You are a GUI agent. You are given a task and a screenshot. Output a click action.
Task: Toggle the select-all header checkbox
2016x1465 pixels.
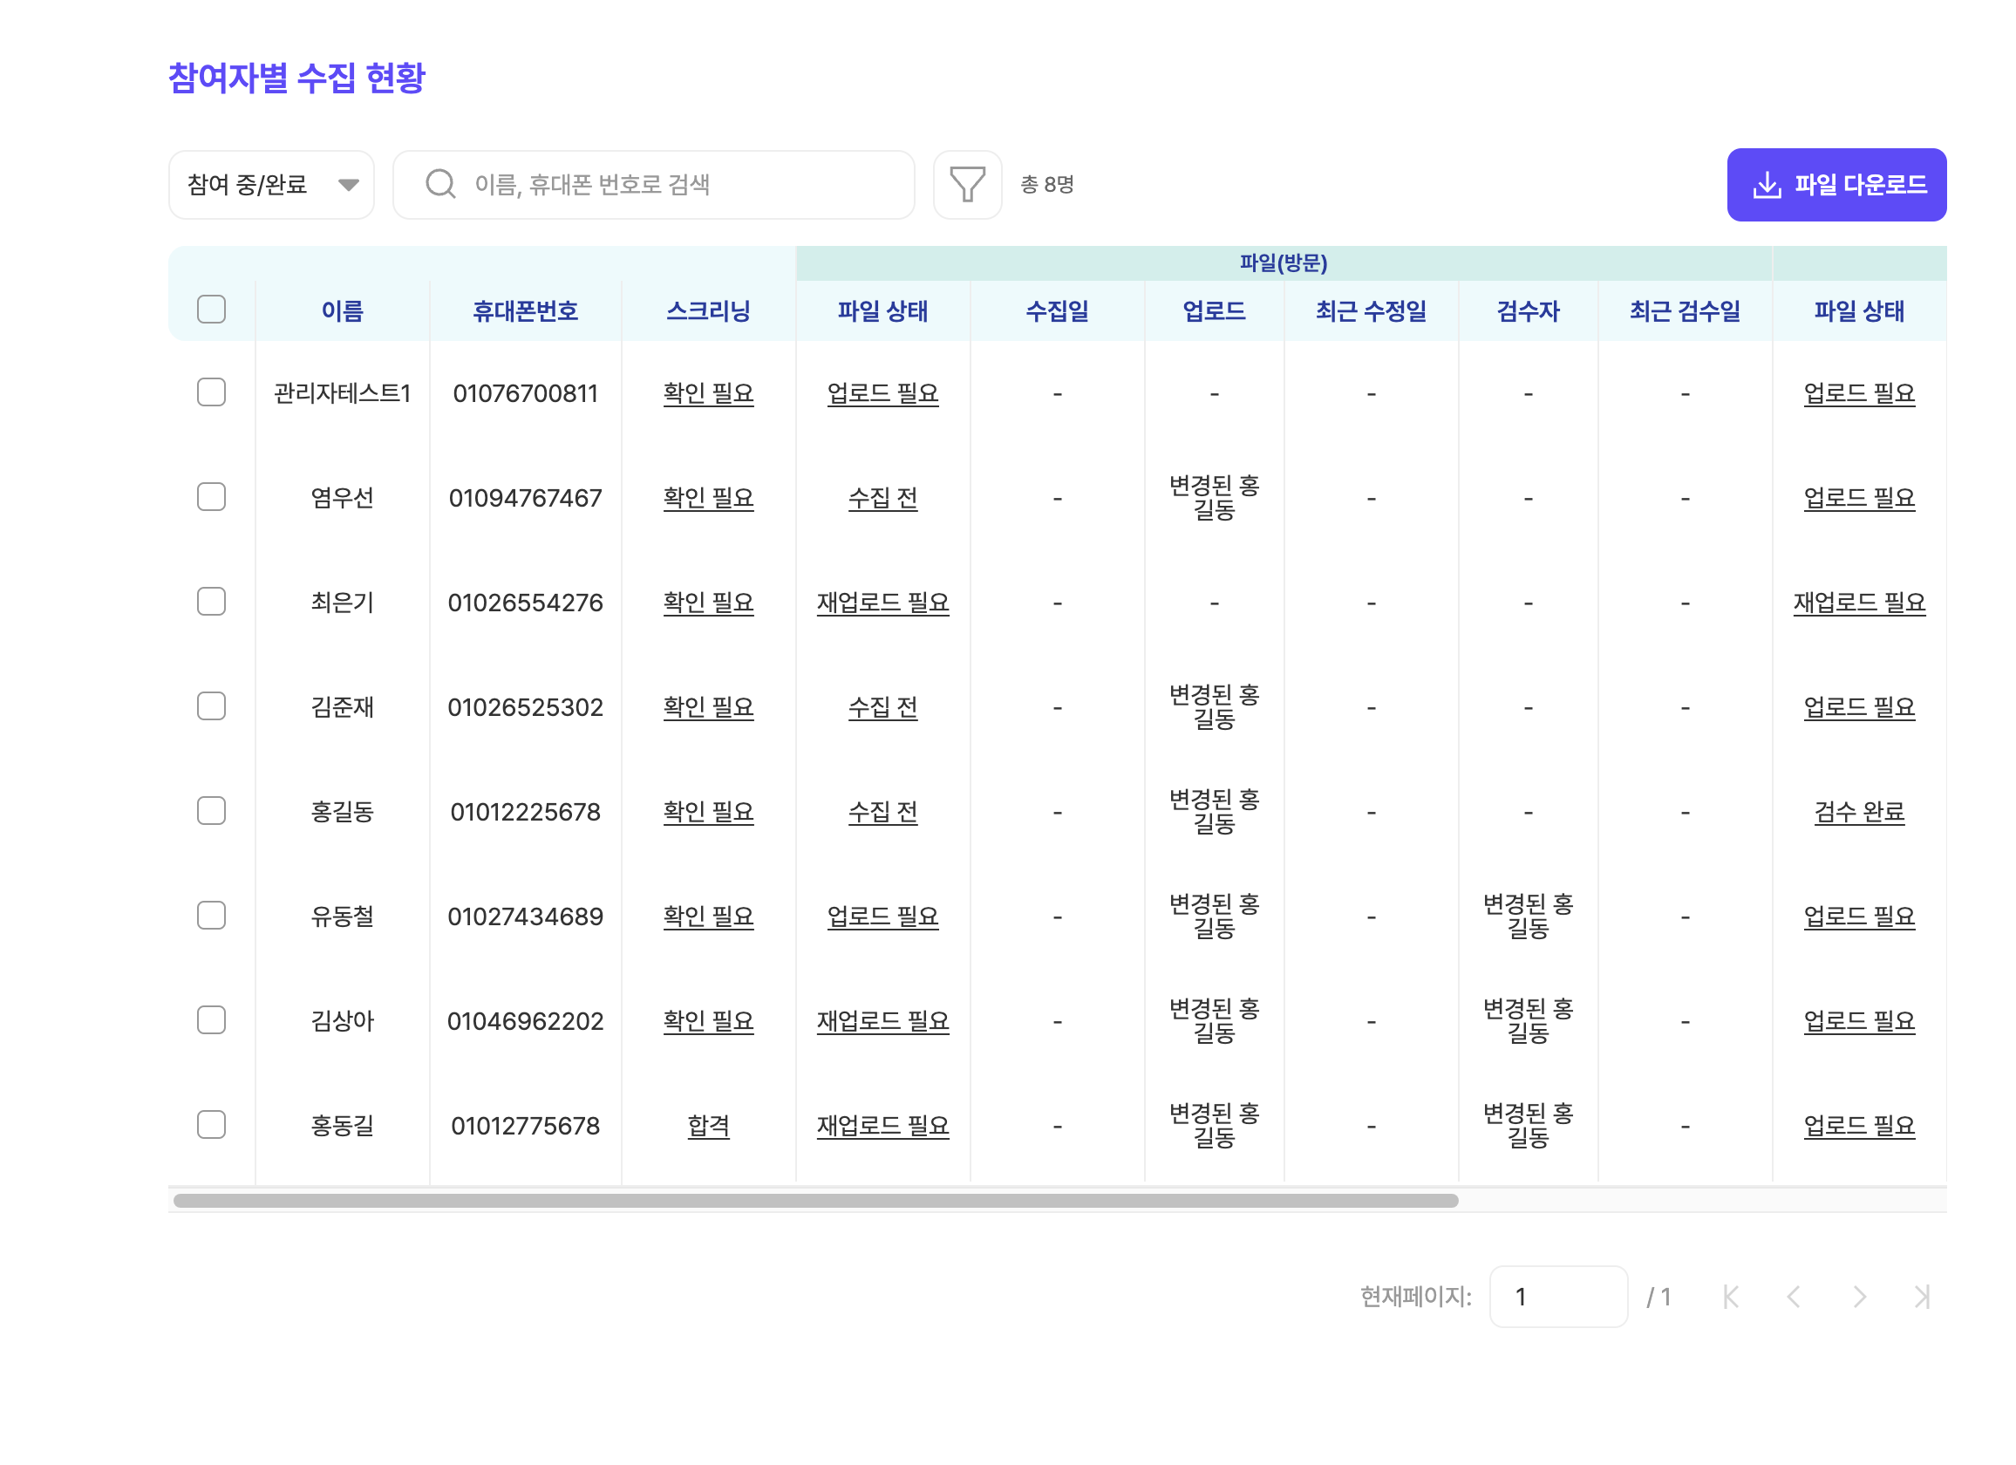pos(212,310)
